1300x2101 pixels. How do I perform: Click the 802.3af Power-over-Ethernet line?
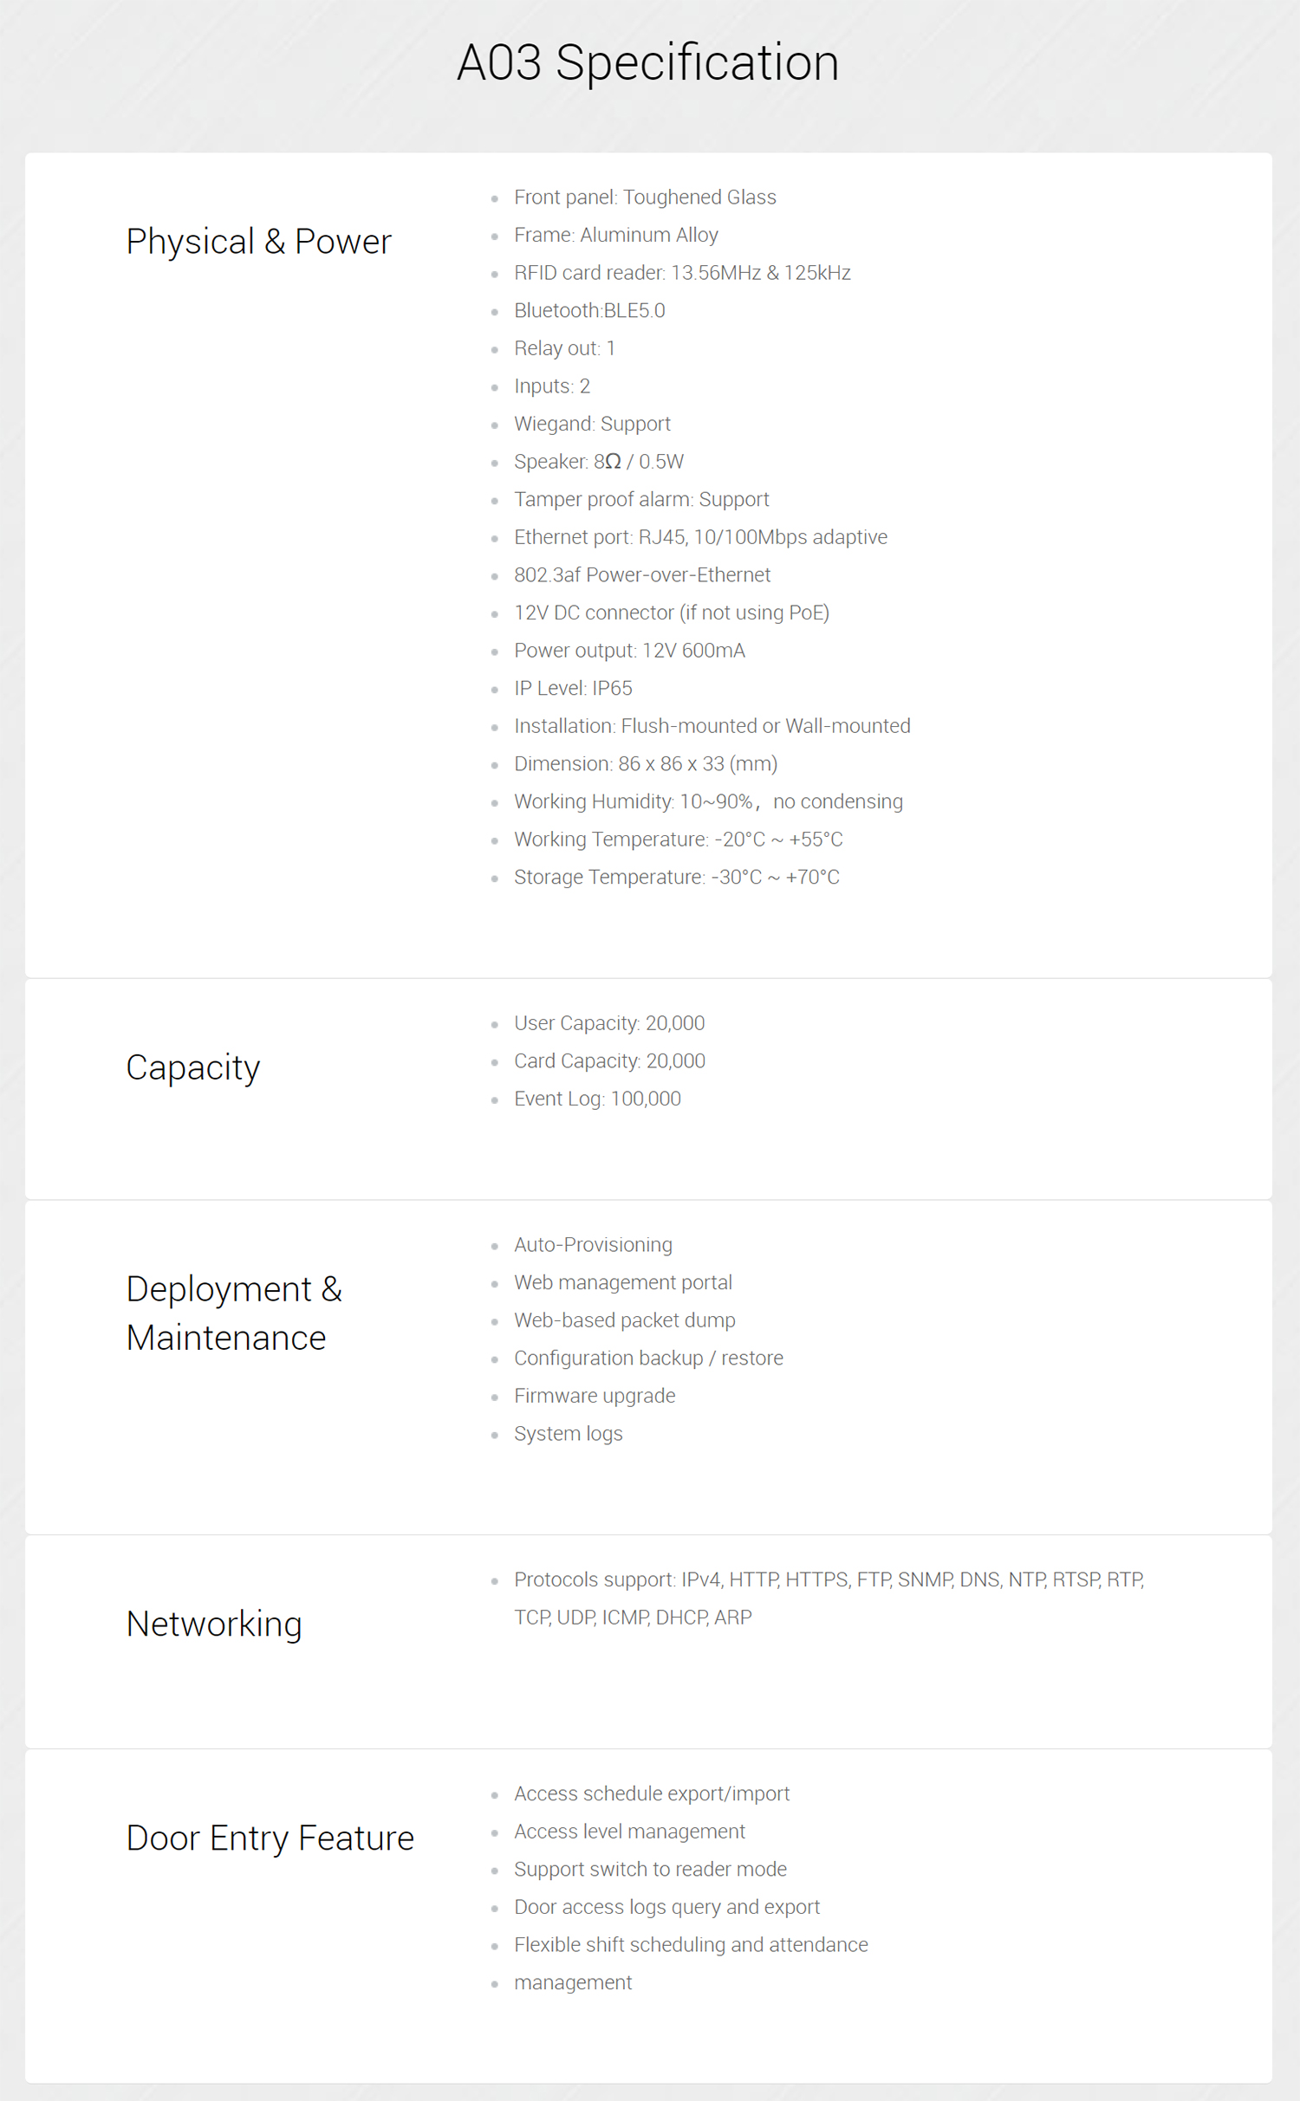pyautogui.click(x=642, y=575)
